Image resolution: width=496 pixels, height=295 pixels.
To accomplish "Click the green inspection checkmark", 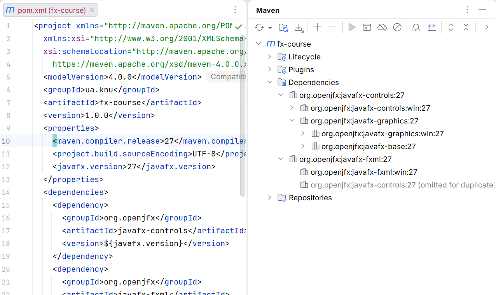I will tap(239, 26).
